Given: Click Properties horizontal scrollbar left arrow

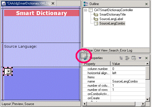Looking at the screenshot, I should [x=85, y=104].
